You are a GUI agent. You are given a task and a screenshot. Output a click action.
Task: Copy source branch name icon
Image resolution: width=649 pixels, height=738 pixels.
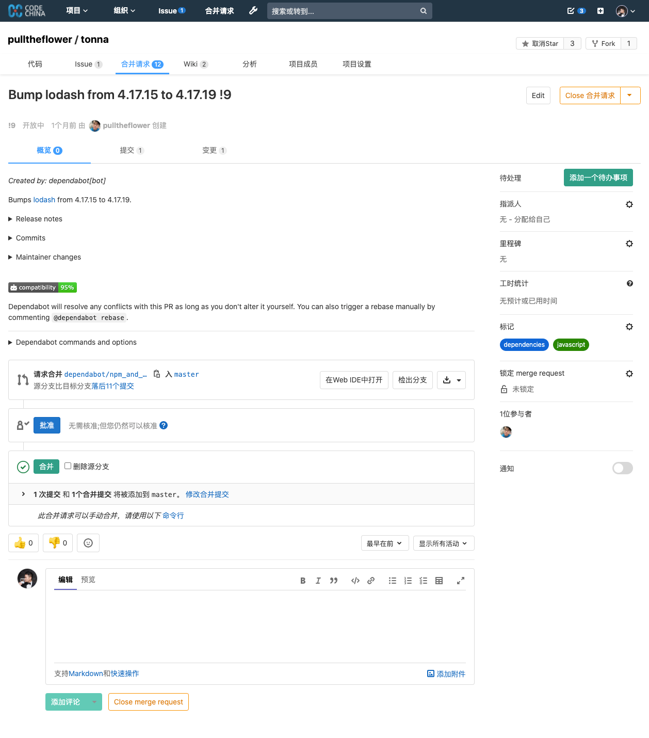pyautogui.click(x=157, y=374)
